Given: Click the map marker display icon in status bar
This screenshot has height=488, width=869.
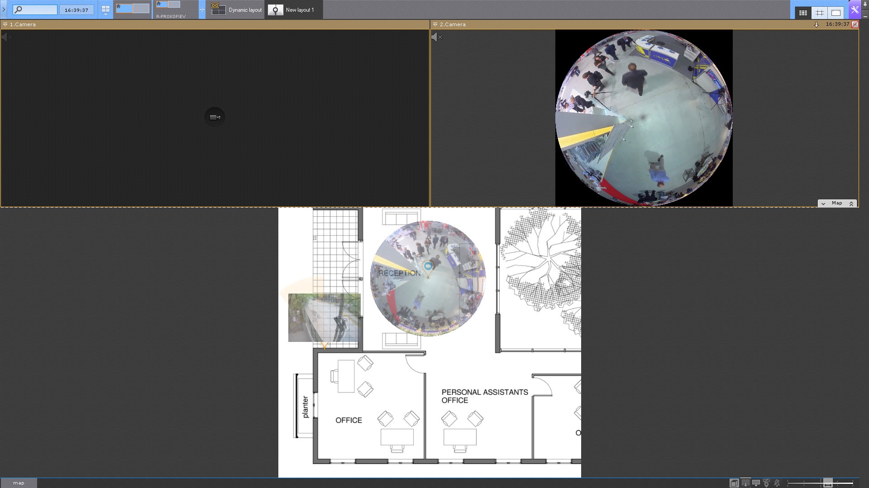Looking at the screenshot, I should (766, 483).
